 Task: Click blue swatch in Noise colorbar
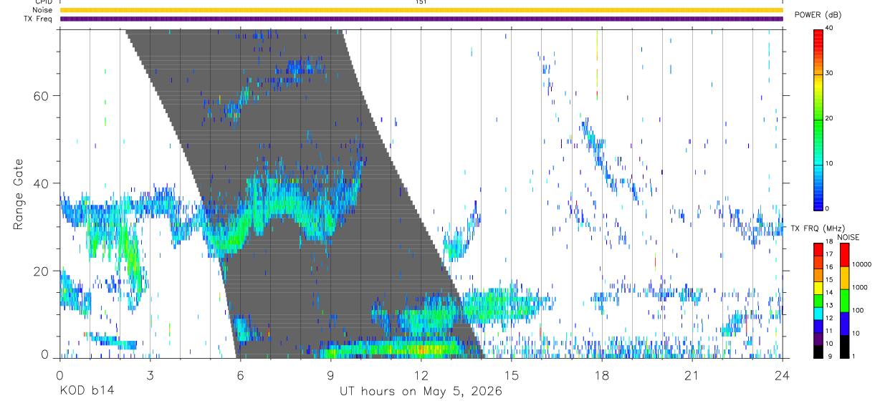pos(844,324)
